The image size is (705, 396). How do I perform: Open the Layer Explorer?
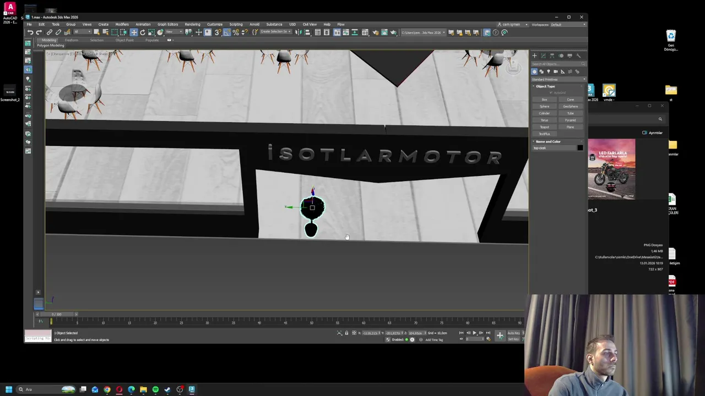pyautogui.click(x=327, y=32)
